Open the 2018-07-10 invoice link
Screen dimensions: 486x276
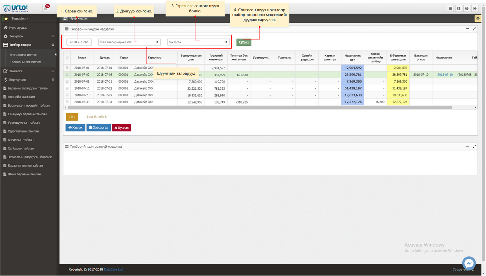tap(445, 75)
